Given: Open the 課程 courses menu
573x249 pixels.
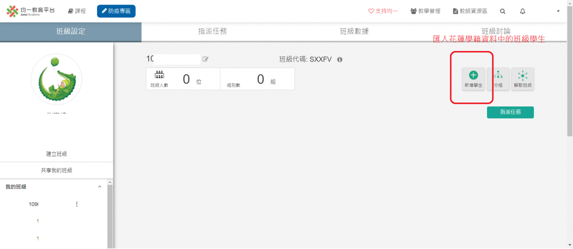Looking at the screenshot, I should click(x=77, y=11).
